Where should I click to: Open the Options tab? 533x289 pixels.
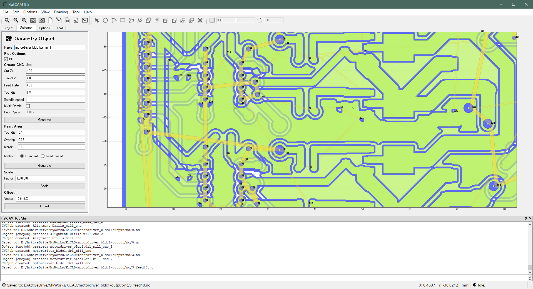point(44,28)
